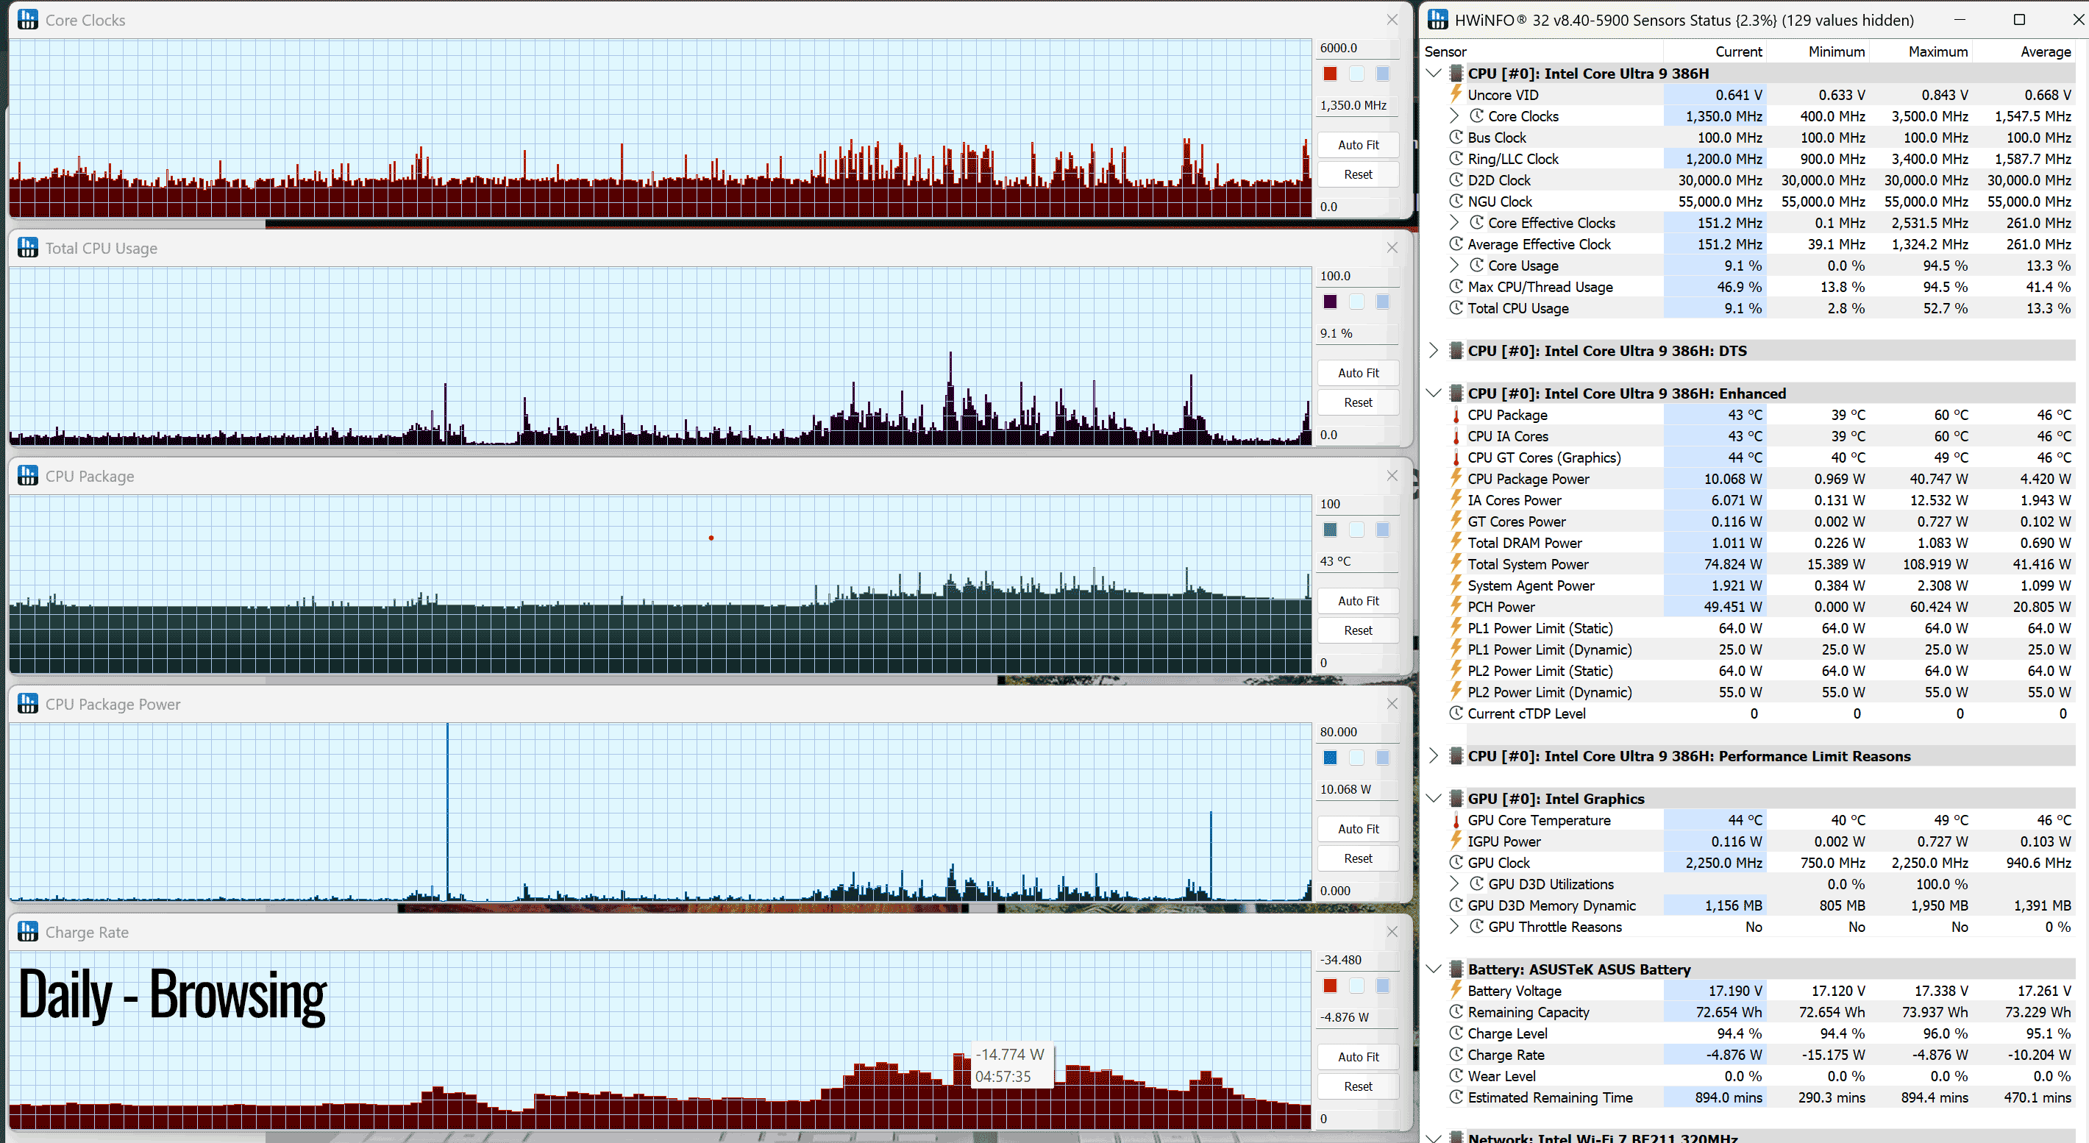This screenshot has width=2089, height=1143.
Task: Click the chip icon beside ASUSTeK ASUS Battery group
Action: (1456, 969)
